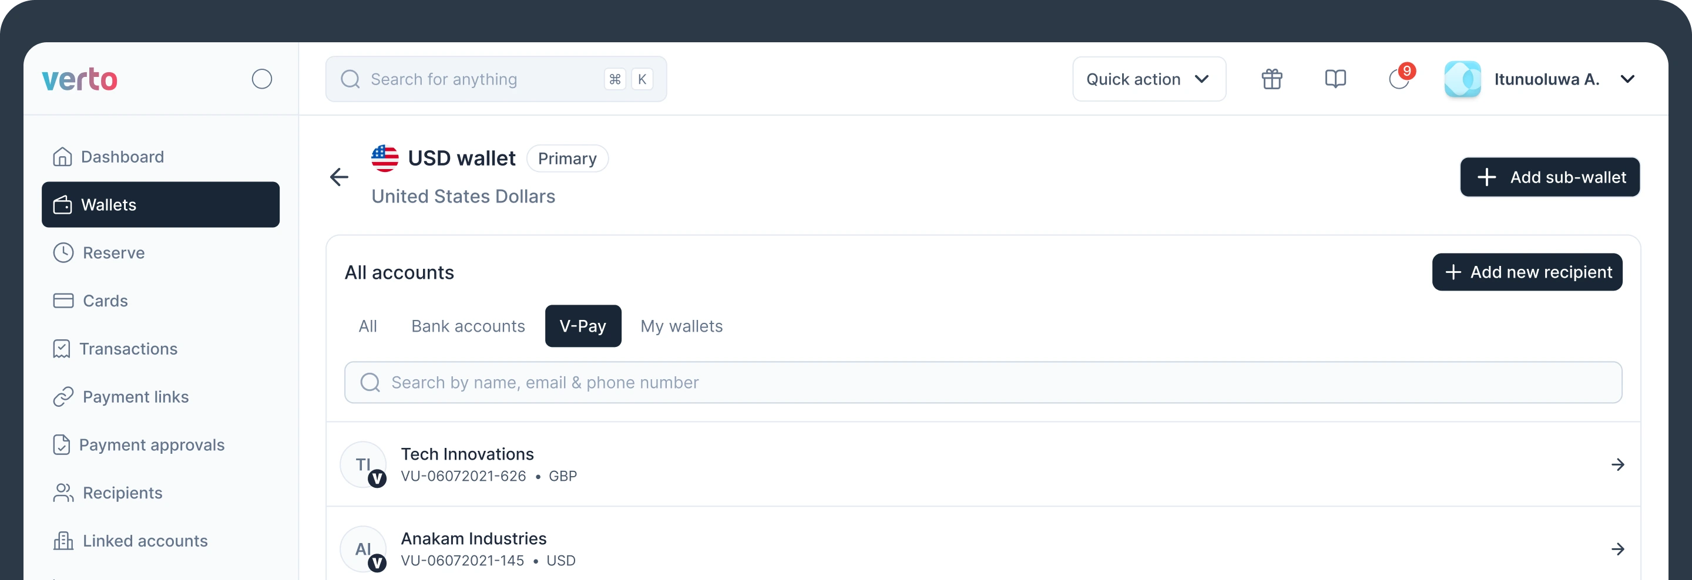Open the Anakam Industries row arrow
This screenshot has width=1692, height=580.
(1618, 549)
